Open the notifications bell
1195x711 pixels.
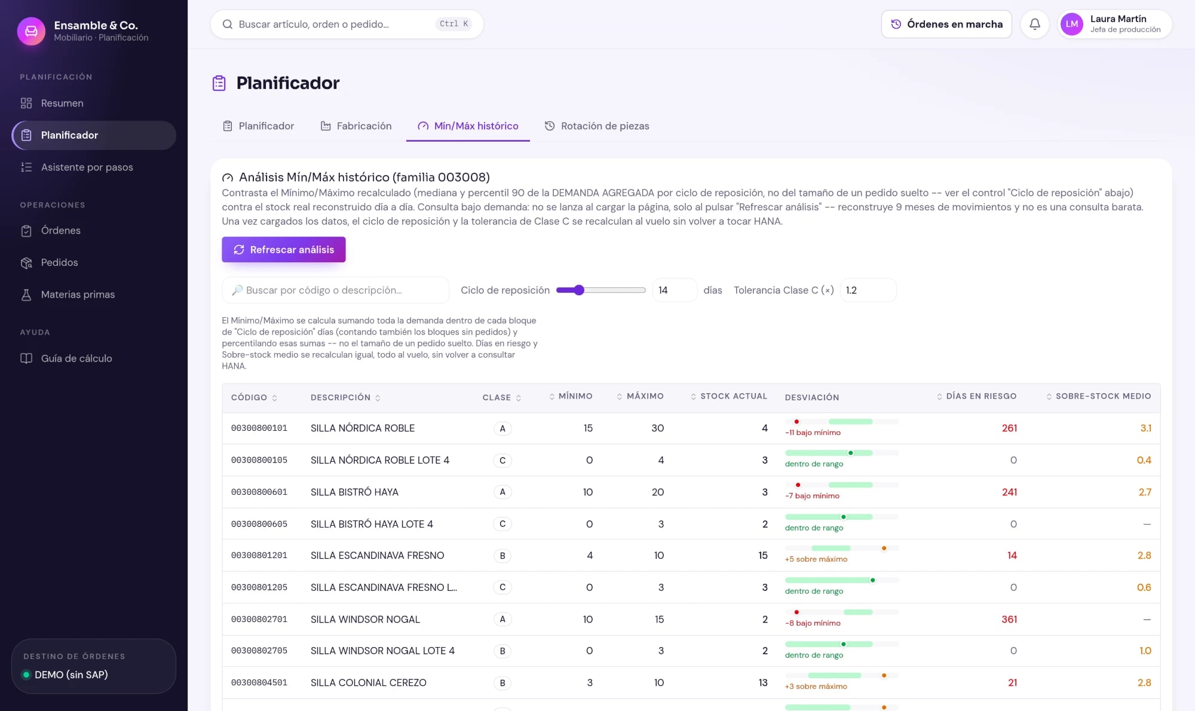tap(1035, 24)
